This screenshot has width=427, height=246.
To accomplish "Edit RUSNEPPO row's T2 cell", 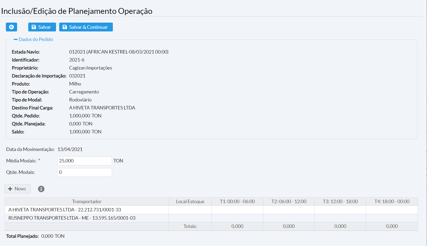I will pyautogui.click(x=289, y=218).
